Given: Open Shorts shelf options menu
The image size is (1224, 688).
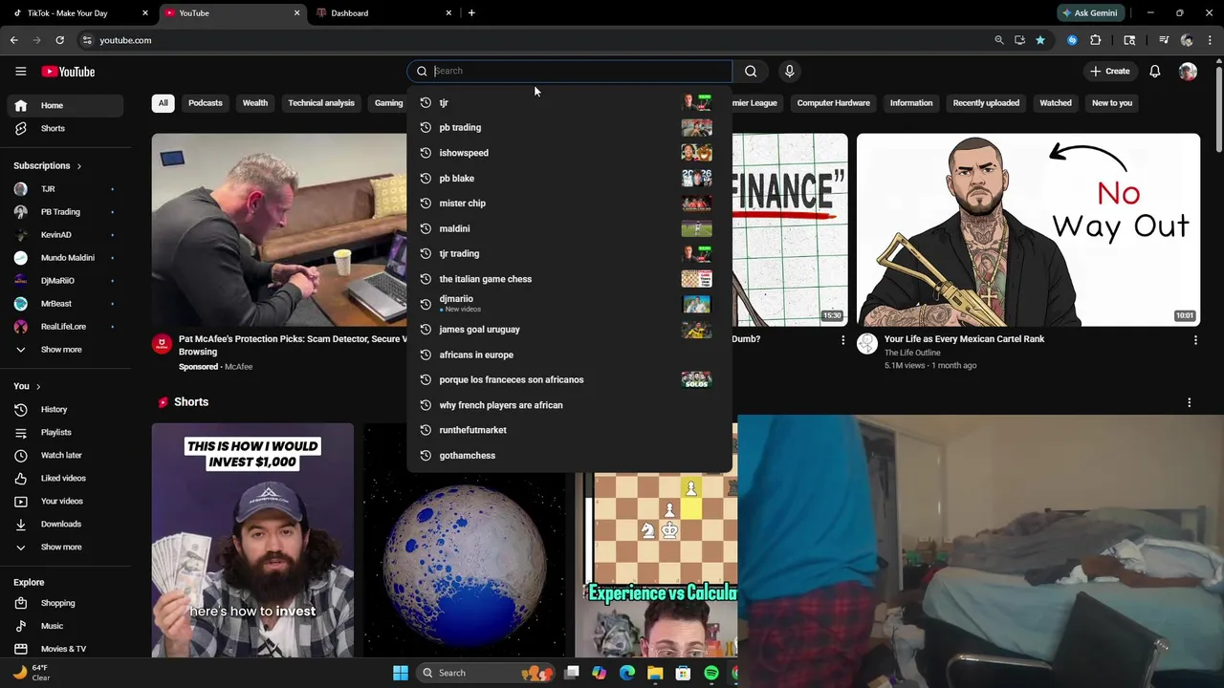Looking at the screenshot, I should tap(1190, 402).
